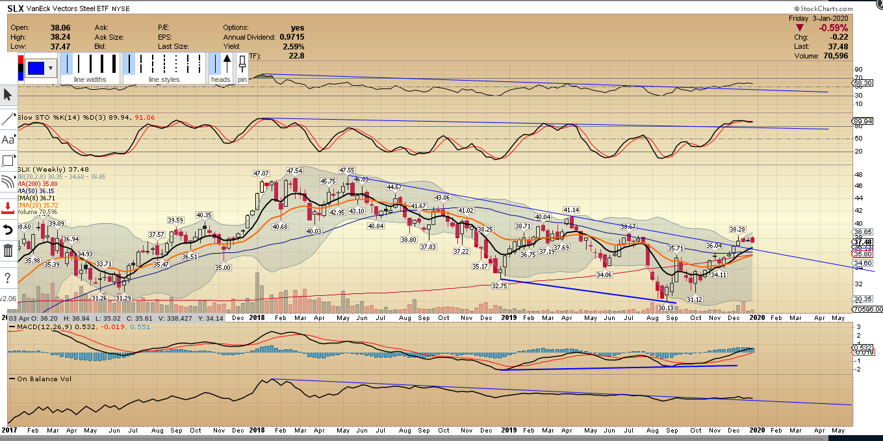
Task: Select the solid line style
Action: [129, 64]
